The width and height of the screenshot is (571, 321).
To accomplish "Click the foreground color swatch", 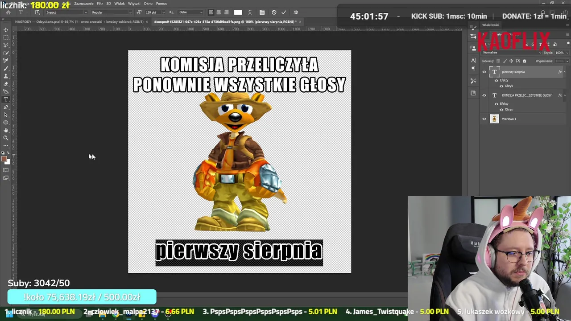I will pos(4,159).
